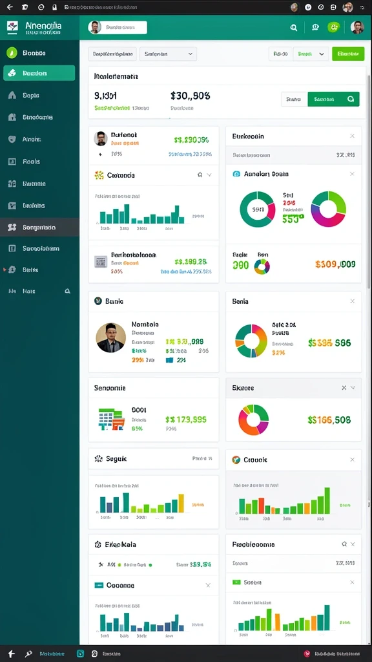Click the green leaf icon atop the sidebar
This screenshot has width=372, height=662.
tap(12, 53)
